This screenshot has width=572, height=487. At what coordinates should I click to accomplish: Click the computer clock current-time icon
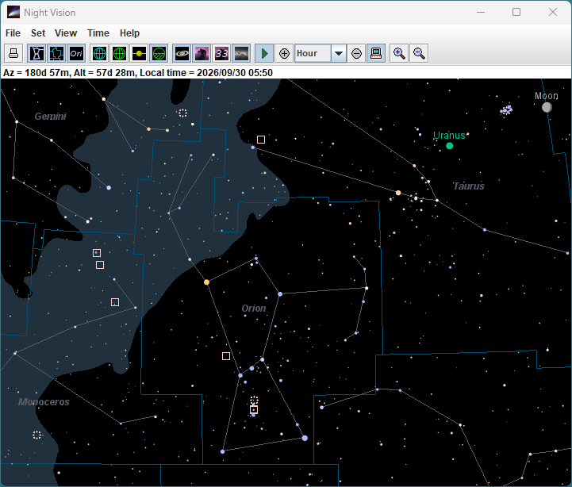[376, 54]
